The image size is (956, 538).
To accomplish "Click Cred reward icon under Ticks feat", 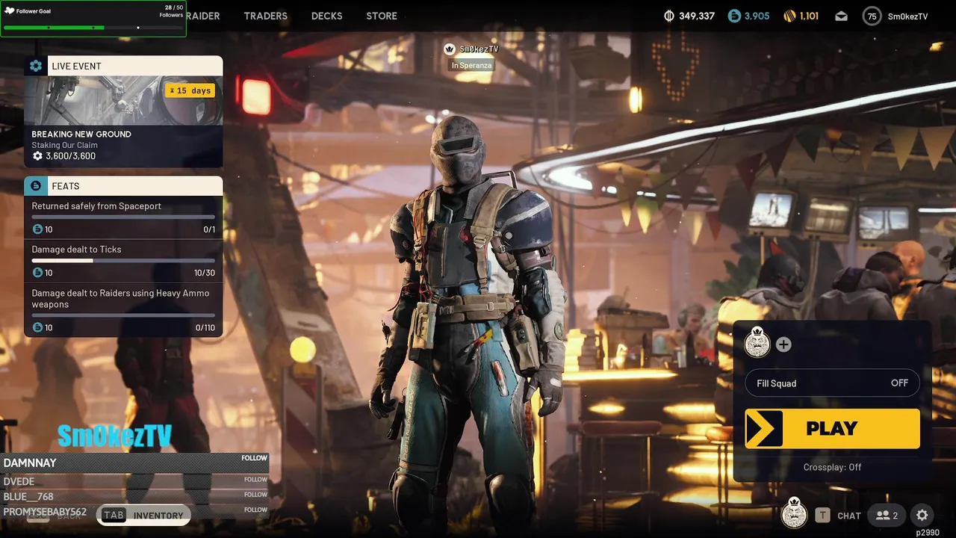I will point(37,273).
